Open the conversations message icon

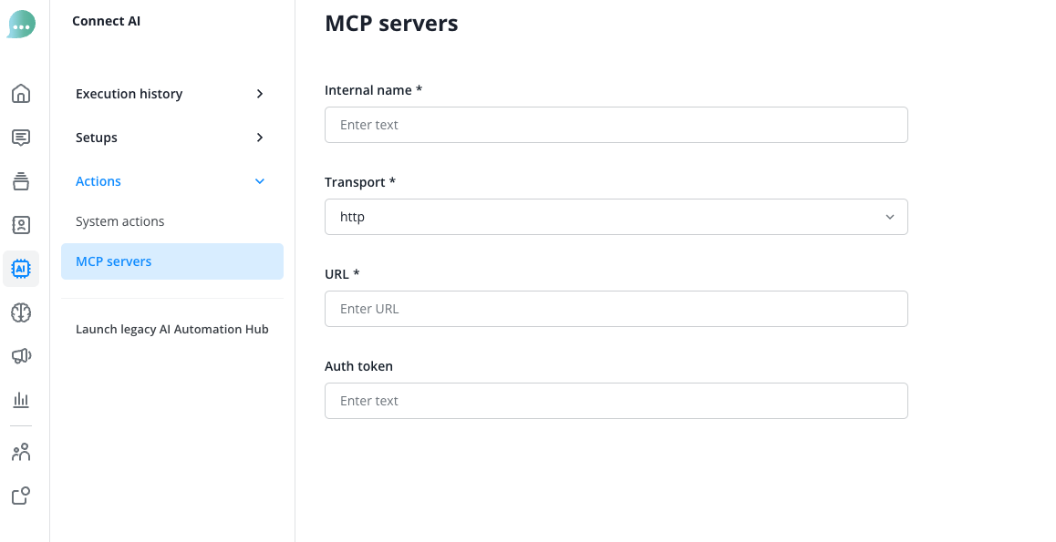click(21, 138)
